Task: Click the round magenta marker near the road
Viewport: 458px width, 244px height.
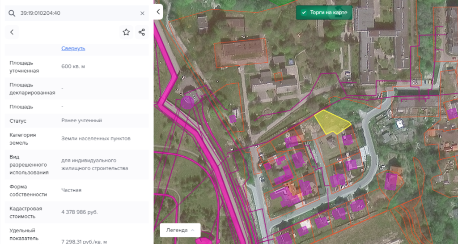Action: [x=188, y=103]
